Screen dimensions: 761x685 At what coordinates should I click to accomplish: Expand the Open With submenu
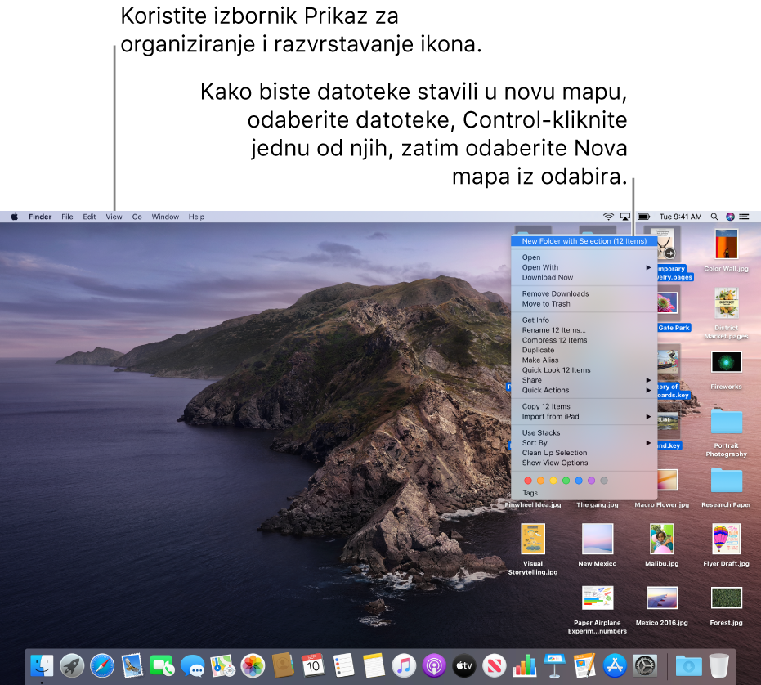pos(584,267)
